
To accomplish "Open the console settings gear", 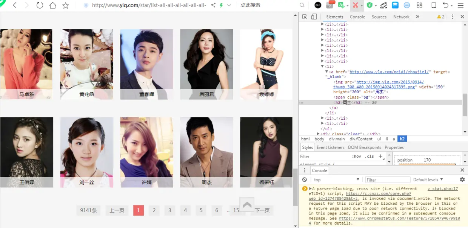I will tap(462, 179).
